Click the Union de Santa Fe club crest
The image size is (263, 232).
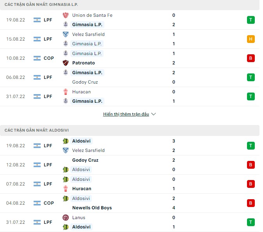[66, 15]
